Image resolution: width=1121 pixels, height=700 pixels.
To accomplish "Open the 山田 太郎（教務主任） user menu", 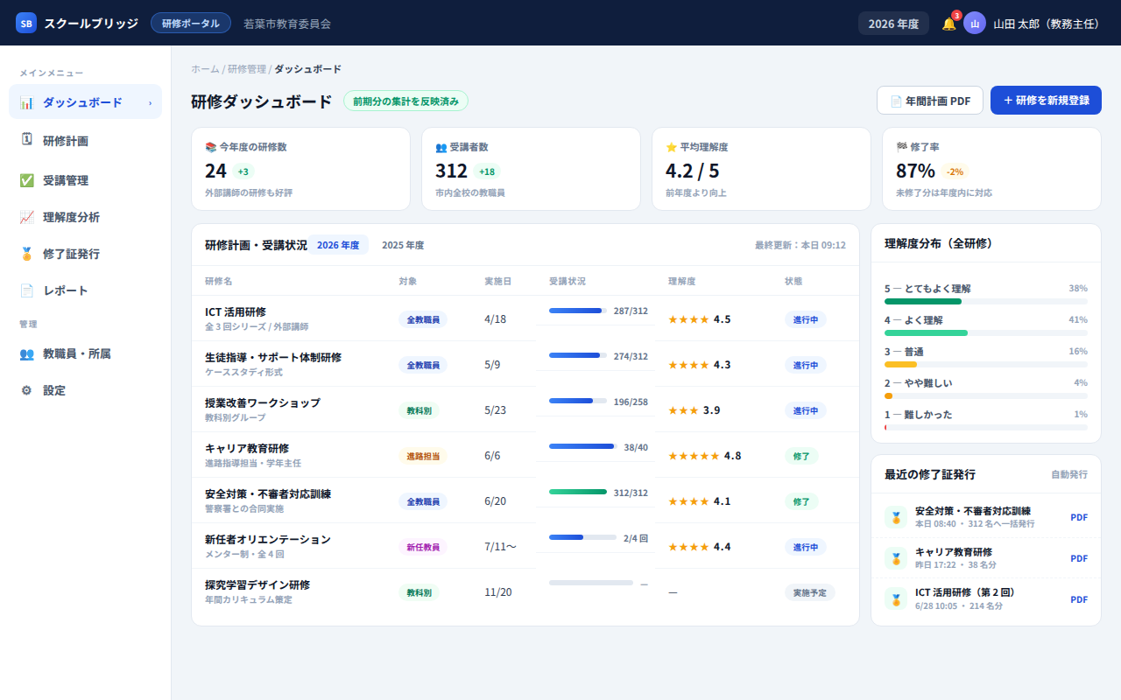I will (1046, 24).
